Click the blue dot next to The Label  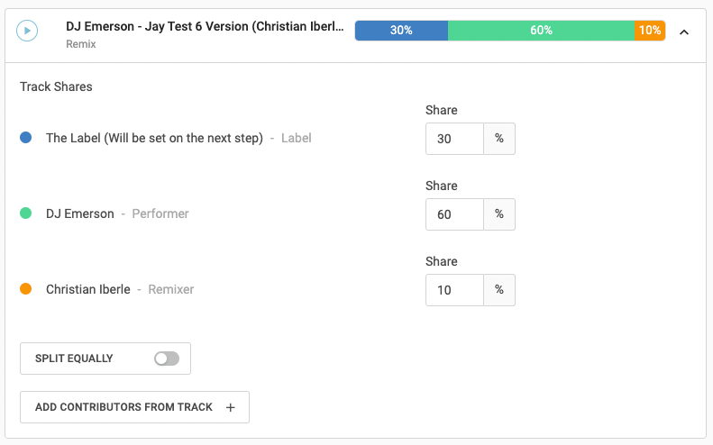(26, 138)
